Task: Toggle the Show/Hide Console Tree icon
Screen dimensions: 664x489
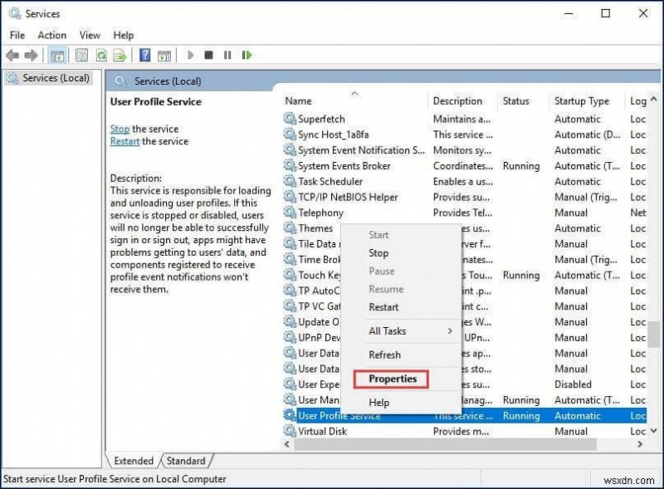Action: tap(56, 55)
